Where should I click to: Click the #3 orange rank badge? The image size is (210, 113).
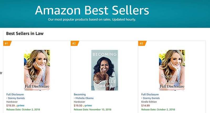click(x=142, y=43)
